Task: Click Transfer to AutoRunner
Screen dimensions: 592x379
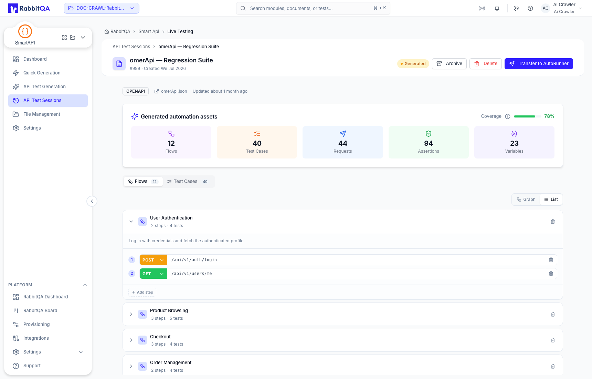Action: coord(539,64)
